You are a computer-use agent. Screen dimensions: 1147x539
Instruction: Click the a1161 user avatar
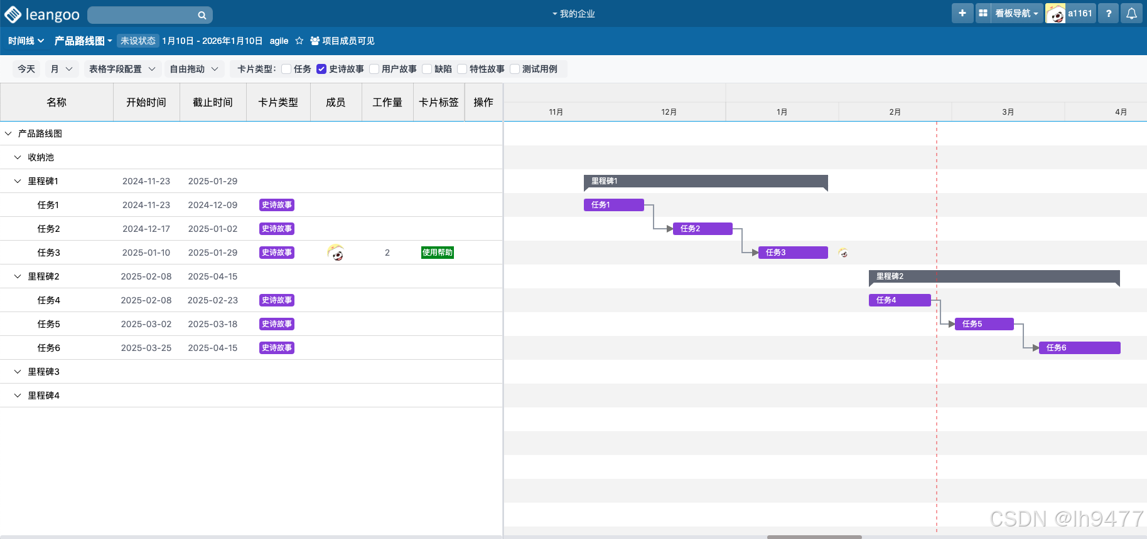(1055, 13)
